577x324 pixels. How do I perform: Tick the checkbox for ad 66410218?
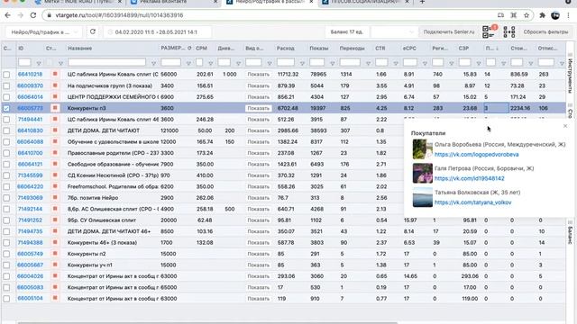[6, 74]
